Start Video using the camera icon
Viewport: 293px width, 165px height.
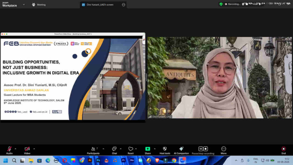[x=27, y=150]
